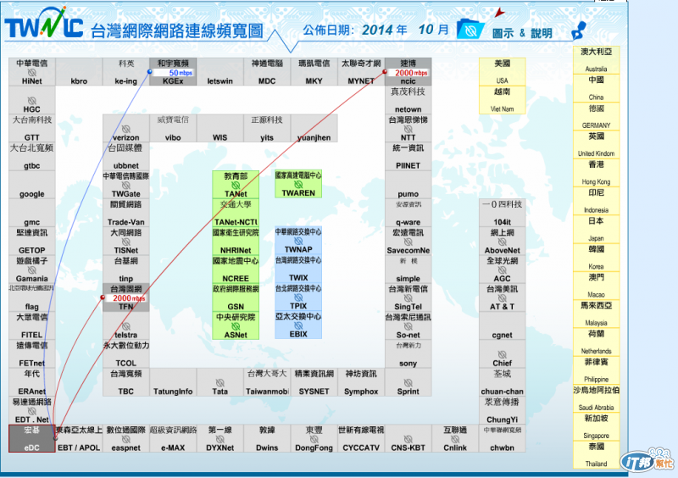Open the 圖示 & 說明 legend link

522,33
